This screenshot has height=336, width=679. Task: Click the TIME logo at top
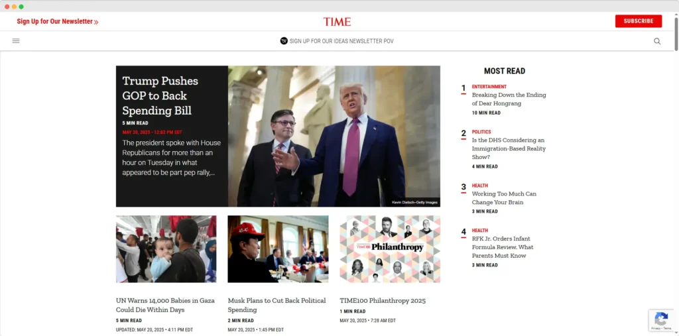pos(337,22)
